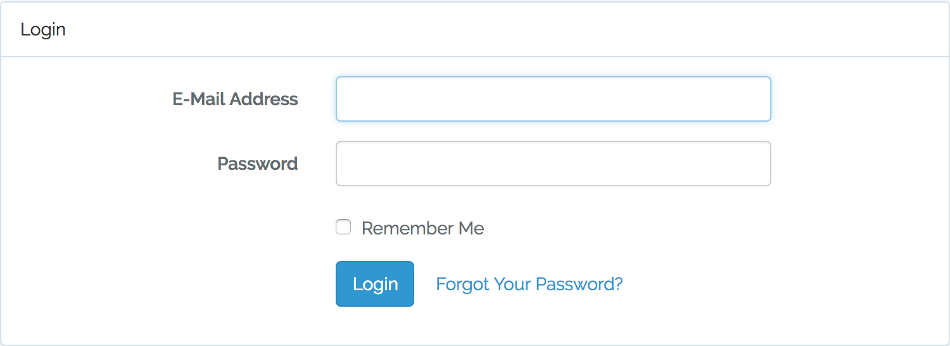Start password recovery via Forgot Your Password?
This screenshot has width=950, height=346.
[529, 284]
